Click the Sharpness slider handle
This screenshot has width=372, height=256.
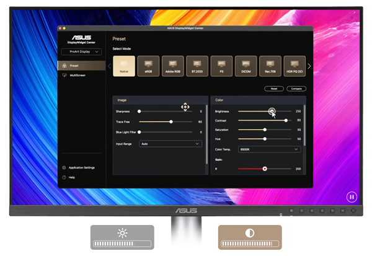click(x=139, y=112)
